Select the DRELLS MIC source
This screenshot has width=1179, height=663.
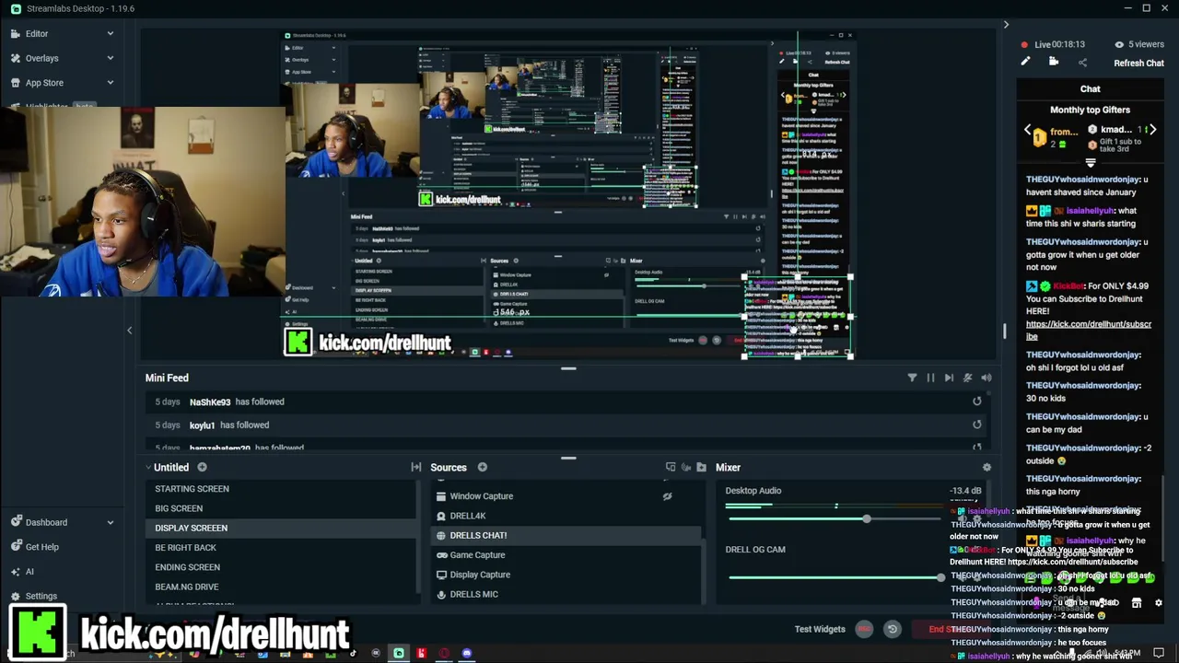click(566, 594)
